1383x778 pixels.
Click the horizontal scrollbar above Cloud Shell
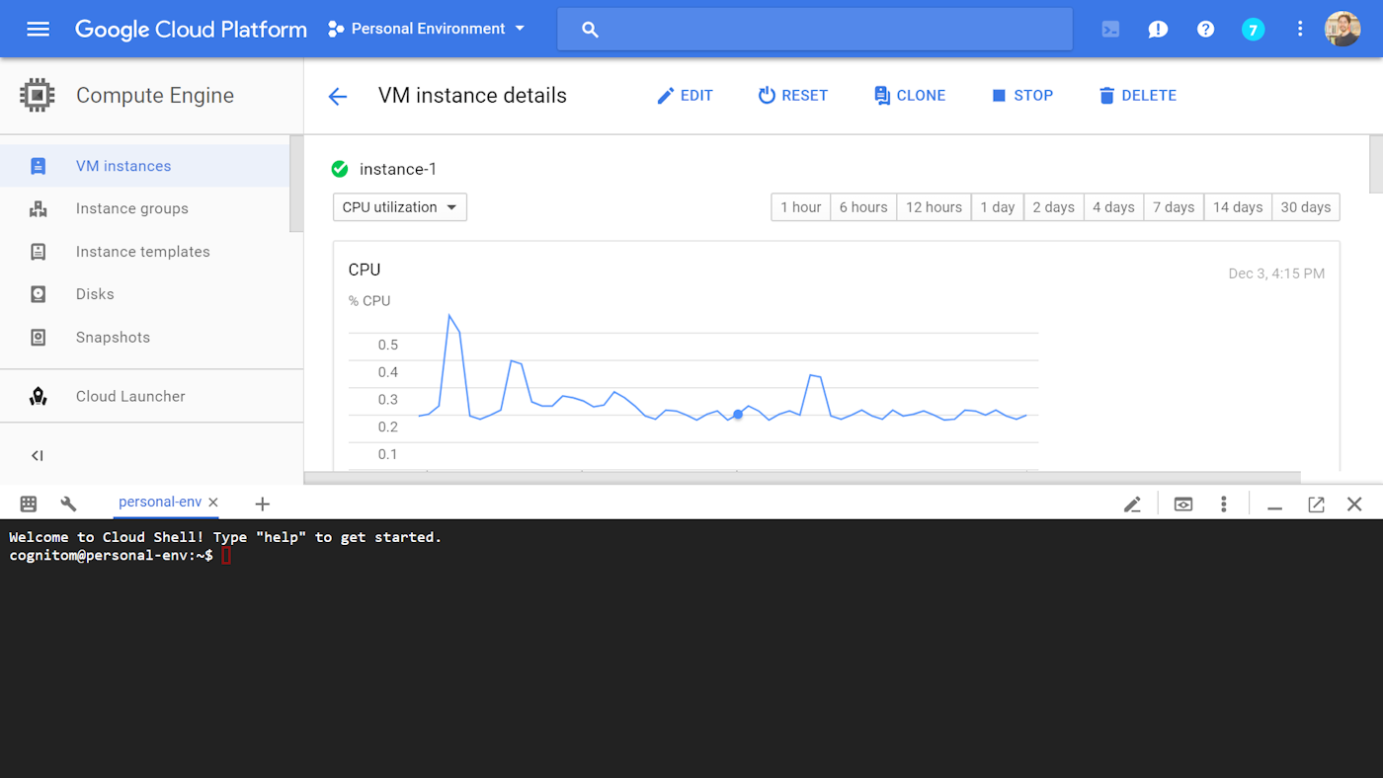click(802, 478)
